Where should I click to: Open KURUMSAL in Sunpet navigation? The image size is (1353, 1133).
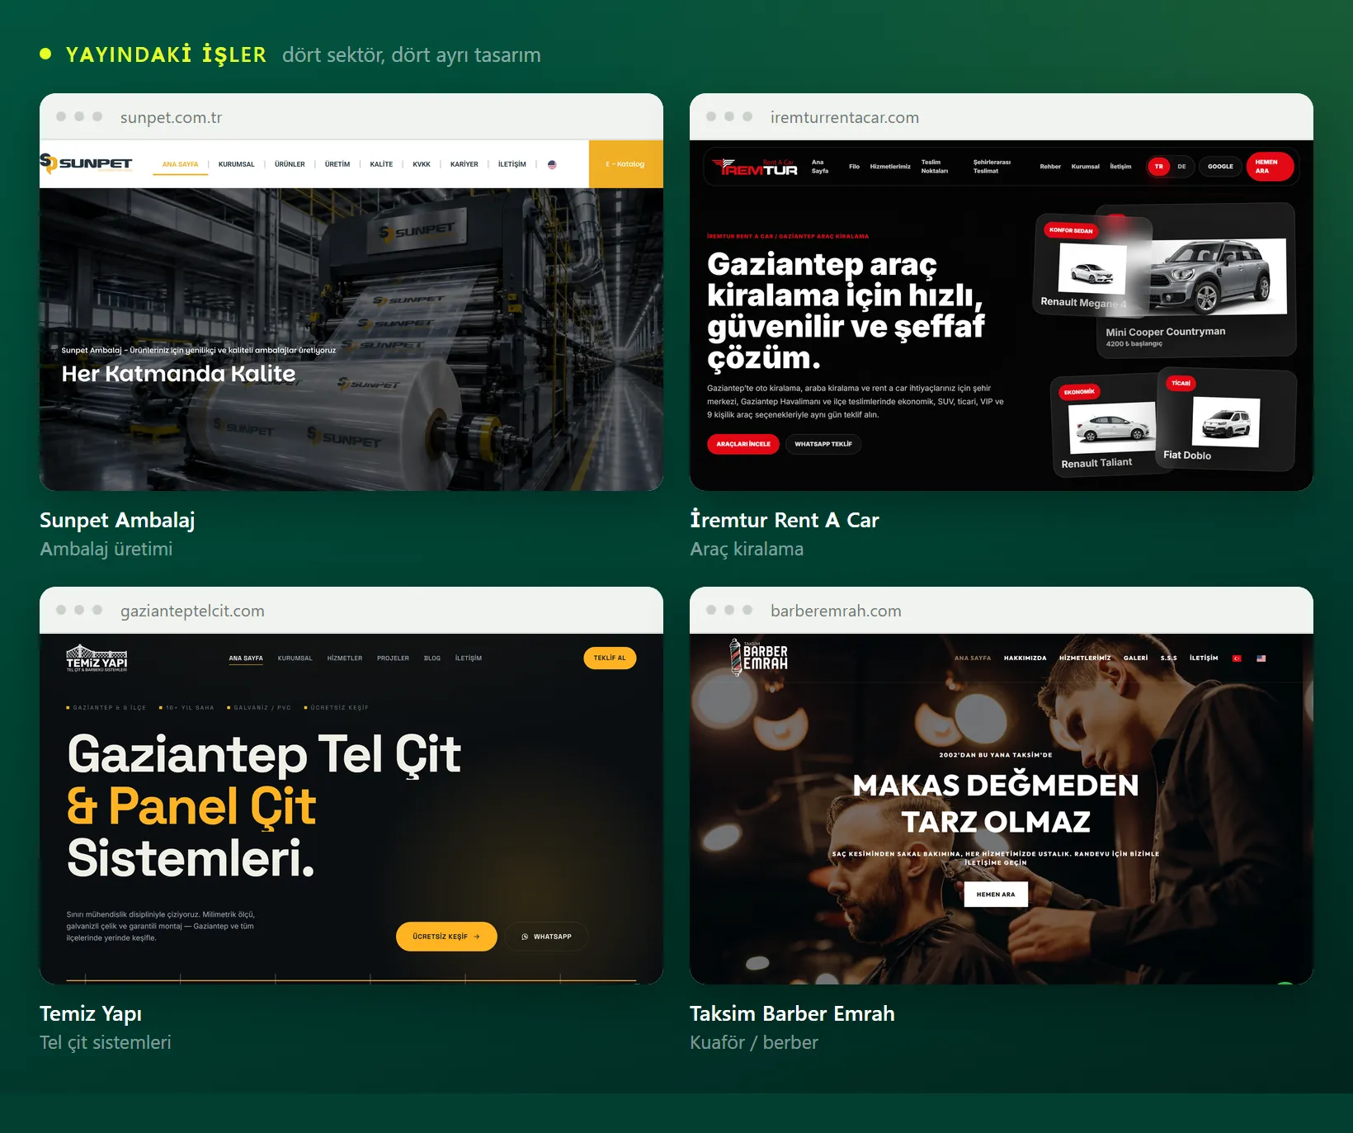click(237, 164)
